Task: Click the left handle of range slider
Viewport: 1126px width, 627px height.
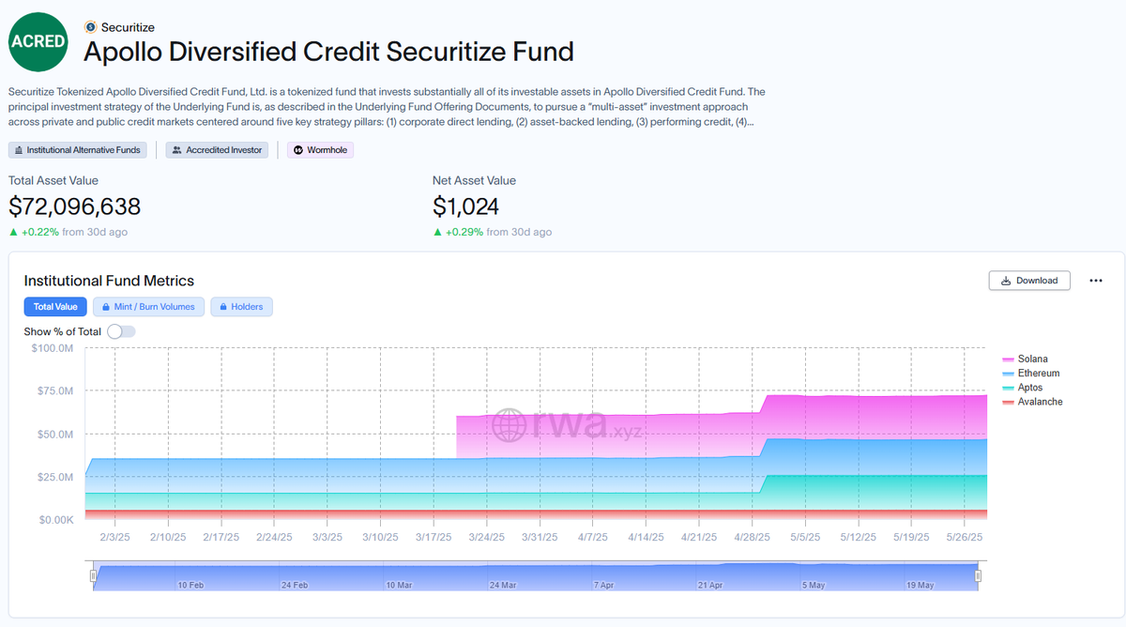Action: [93, 576]
